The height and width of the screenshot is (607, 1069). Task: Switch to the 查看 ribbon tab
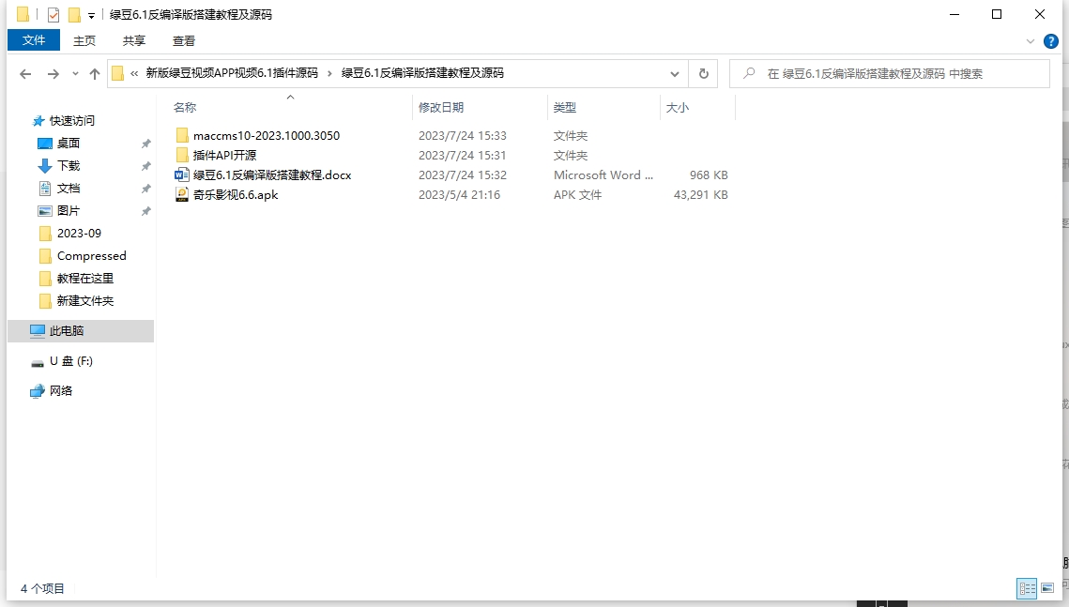[183, 41]
